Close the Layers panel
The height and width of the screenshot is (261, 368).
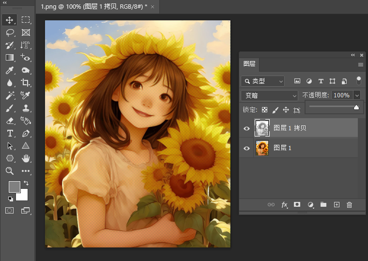point(362,55)
